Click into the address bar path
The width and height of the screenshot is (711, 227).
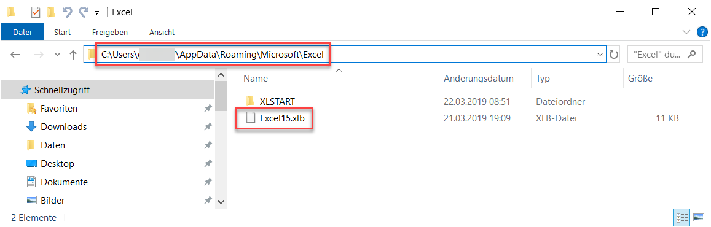click(212, 55)
